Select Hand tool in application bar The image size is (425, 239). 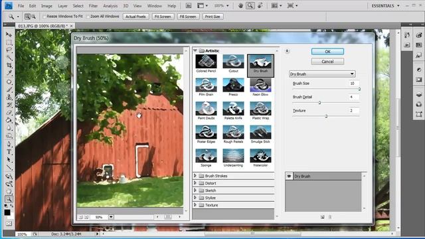(x=240, y=6)
